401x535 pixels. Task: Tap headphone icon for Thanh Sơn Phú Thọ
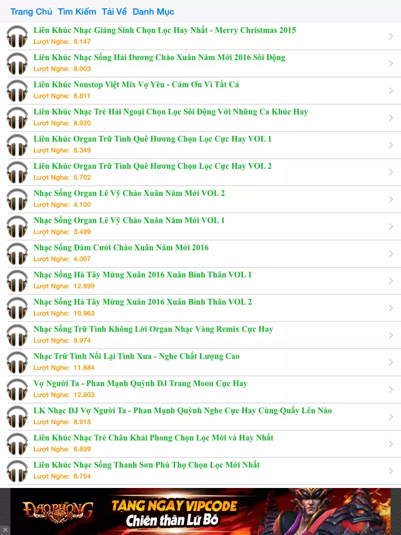[17, 471]
